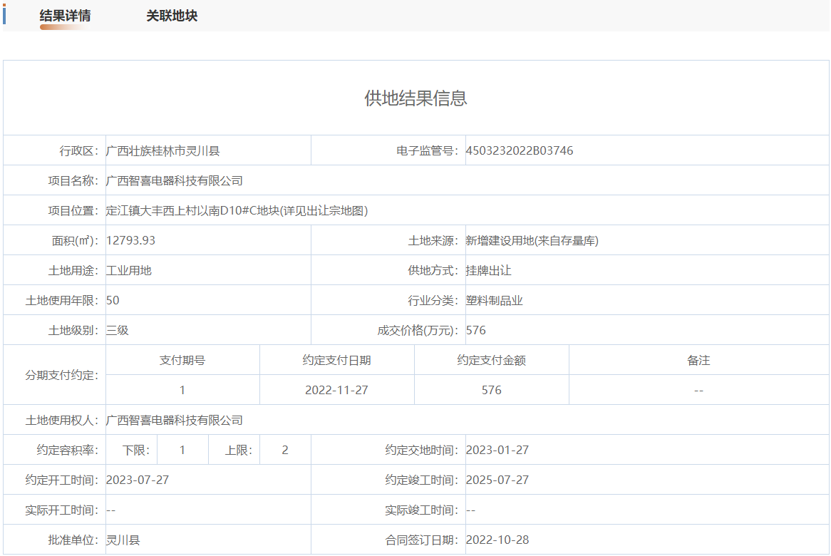Select the area value 12793.93

pos(131,241)
